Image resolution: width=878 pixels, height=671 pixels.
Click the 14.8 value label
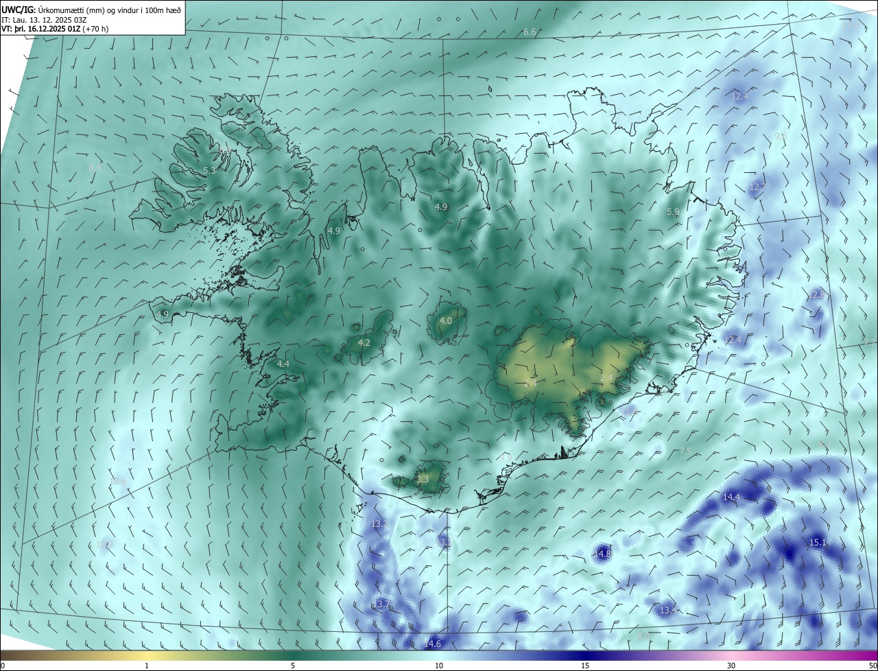tap(602, 554)
